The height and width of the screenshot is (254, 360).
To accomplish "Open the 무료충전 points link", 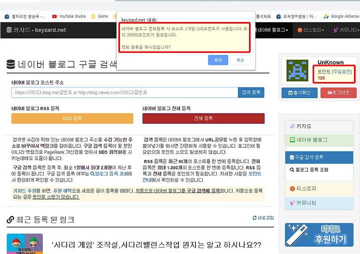I will coord(341,71).
